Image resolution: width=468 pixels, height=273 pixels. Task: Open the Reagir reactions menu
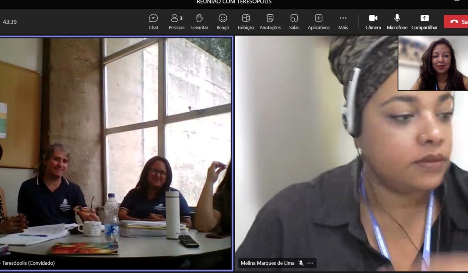[223, 21]
